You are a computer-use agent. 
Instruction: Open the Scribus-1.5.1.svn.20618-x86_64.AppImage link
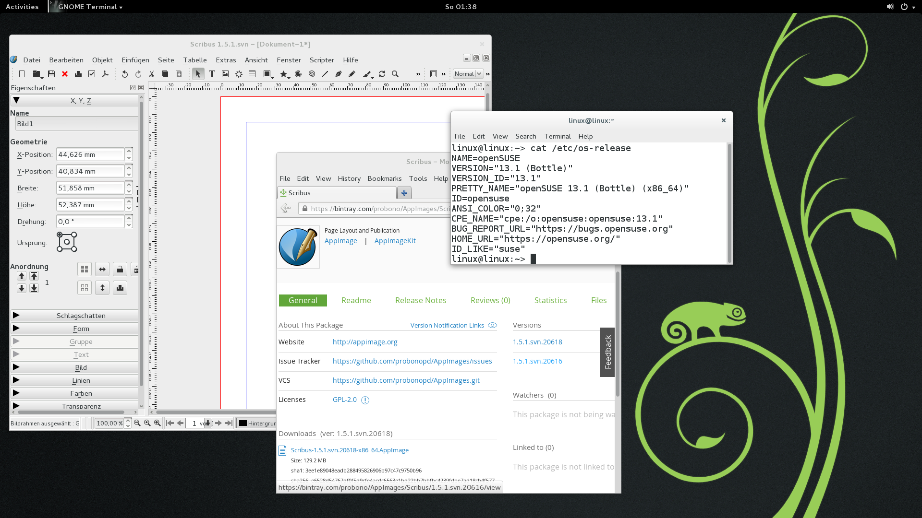click(x=350, y=450)
